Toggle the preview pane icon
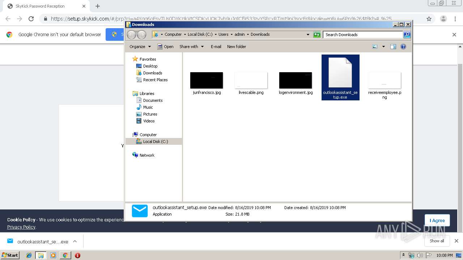Screen dimensions: 463x260 tap(393, 47)
